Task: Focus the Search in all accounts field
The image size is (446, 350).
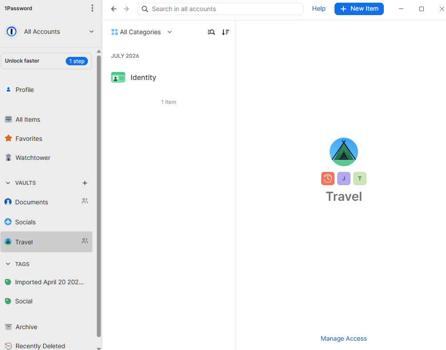Action: tap(220, 9)
